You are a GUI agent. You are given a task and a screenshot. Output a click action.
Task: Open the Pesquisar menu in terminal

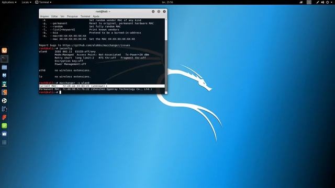coord(72,16)
